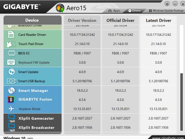The height and width of the screenshot is (139, 185).
Task: Click the Keyboard FW Update keyboard icon
Action: (x=11, y=62)
